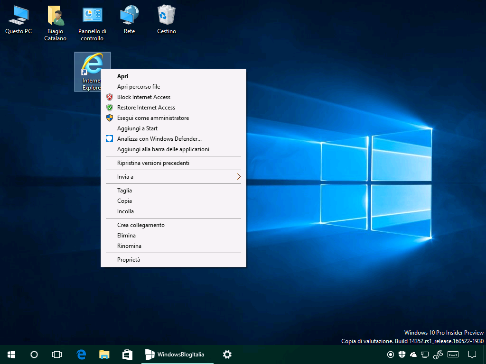The width and height of the screenshot is (486, 364).
Task: Open Cortana circle on the taskbar
Action: click(34, 355)
